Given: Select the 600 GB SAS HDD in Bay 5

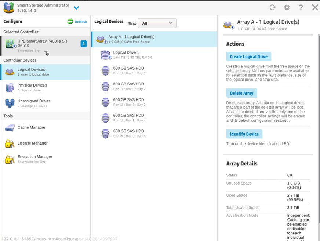Looking at the screenshot, I should tap(154, 134).
